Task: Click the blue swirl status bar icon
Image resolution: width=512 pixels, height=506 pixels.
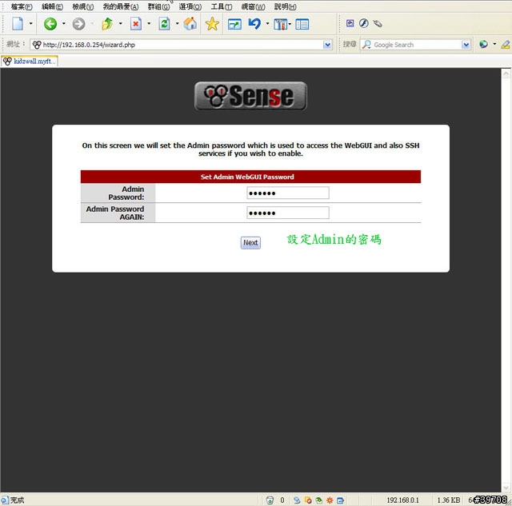Action: pyautogui.click(x=297, y=500)
